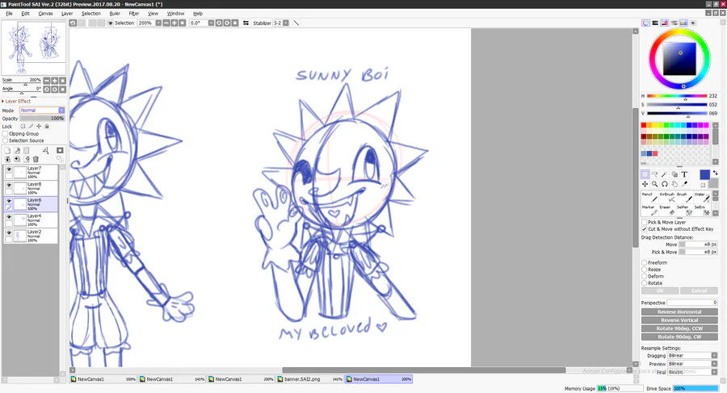Click the Hue slider bar

coord(677,96)
